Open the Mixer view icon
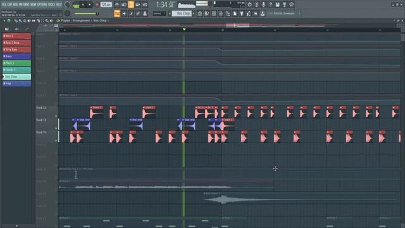This screenshot has width=405, height=228. click(x=221, y=13)
